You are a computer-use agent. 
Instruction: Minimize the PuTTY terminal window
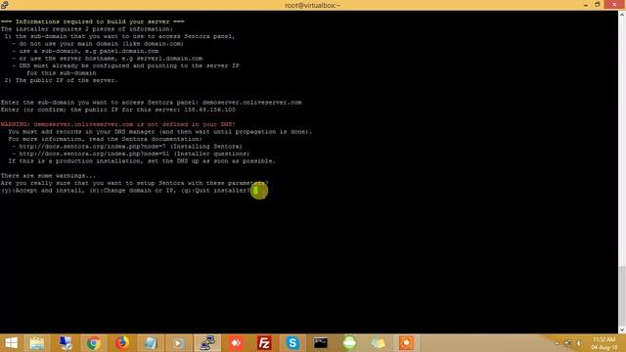[586, 5]
